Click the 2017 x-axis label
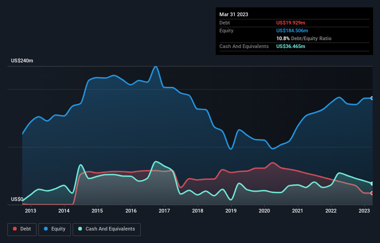Viewport: 380px width, 243px height. (x=164, y=211)
